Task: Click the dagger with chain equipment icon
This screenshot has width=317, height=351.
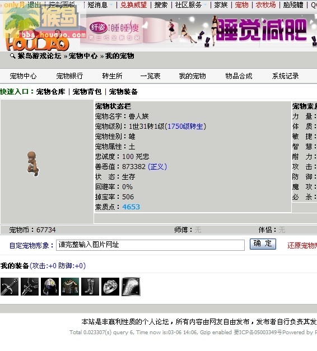Action: [30, 287]
